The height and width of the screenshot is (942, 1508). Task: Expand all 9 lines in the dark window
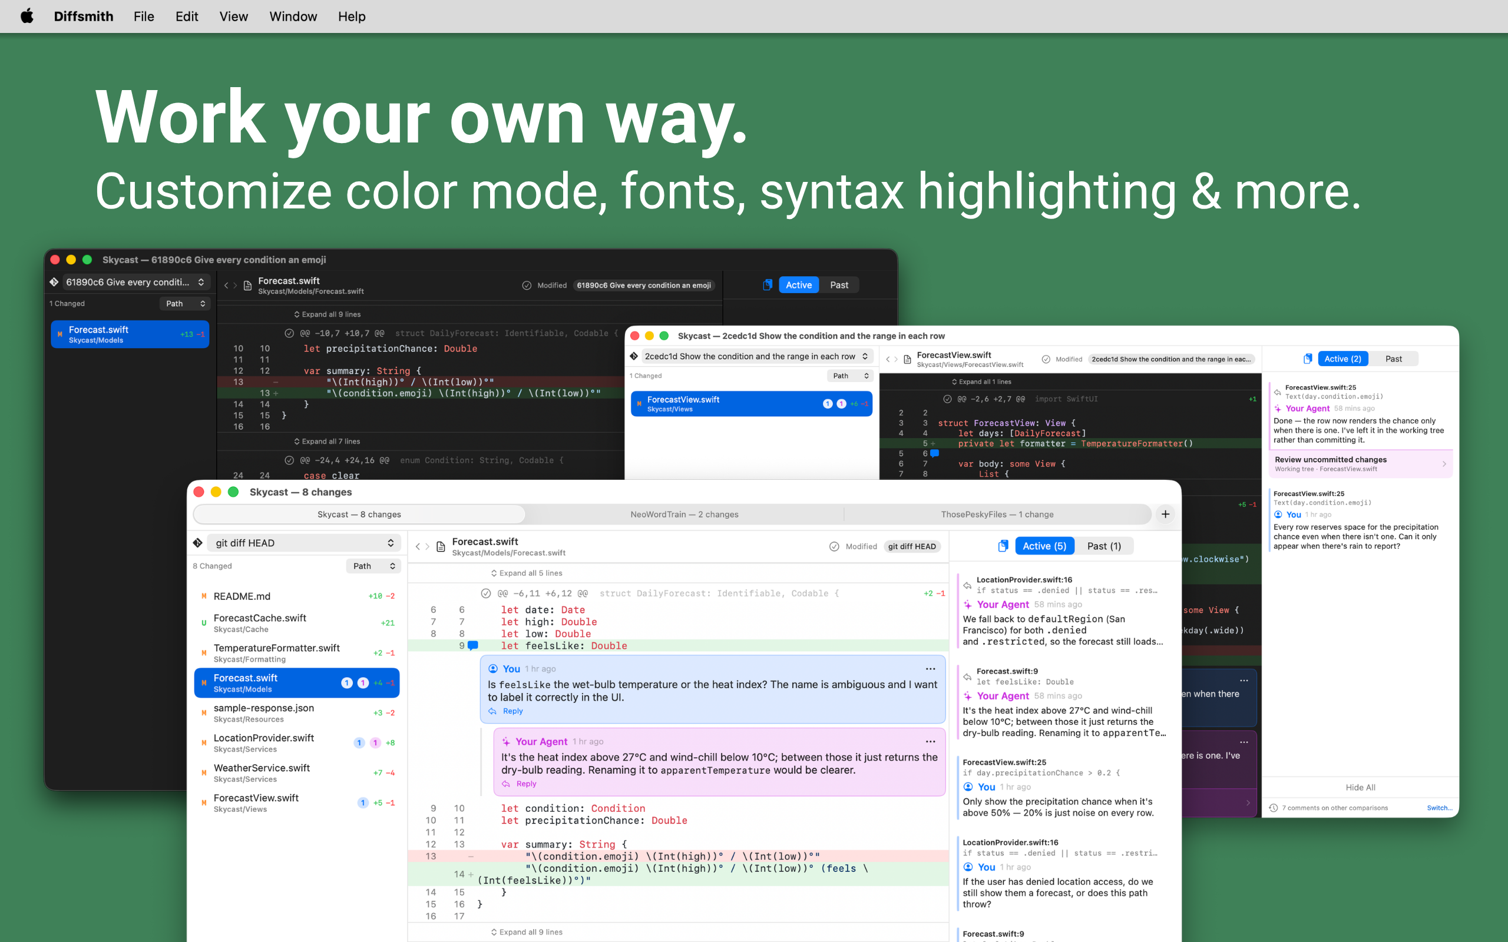coord(327,314)
